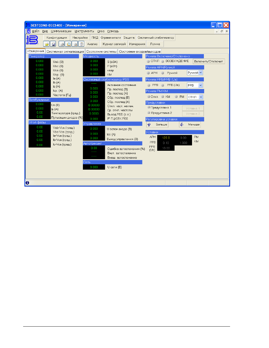Screen dimensions: 269x348
Task: Open the Помощь menu
Action: coord(113,31)
